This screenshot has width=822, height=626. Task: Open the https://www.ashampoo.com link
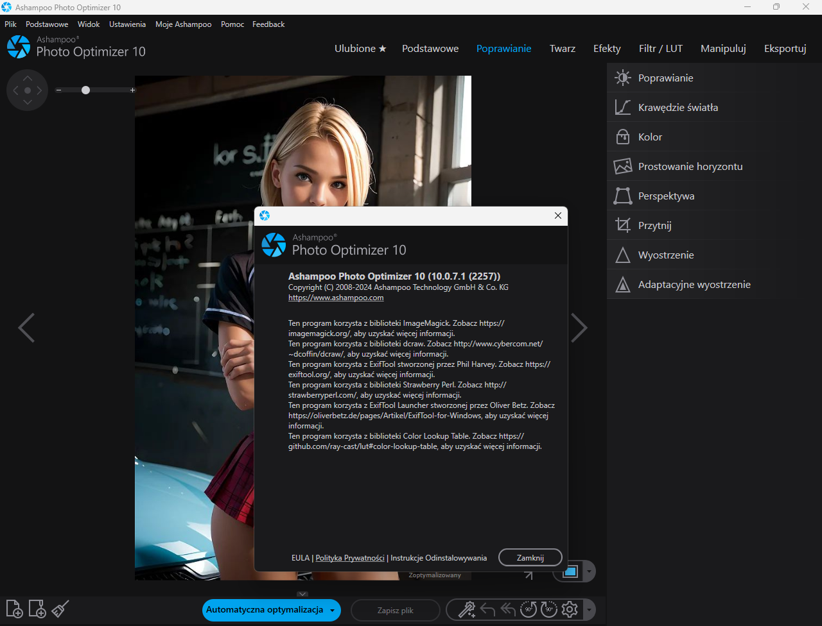336,298
